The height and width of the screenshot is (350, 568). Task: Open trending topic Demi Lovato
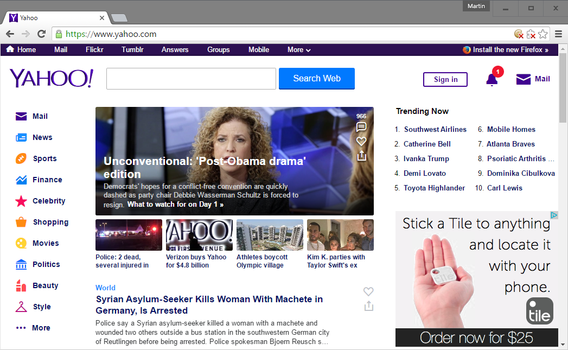click(x=425, y=173)
